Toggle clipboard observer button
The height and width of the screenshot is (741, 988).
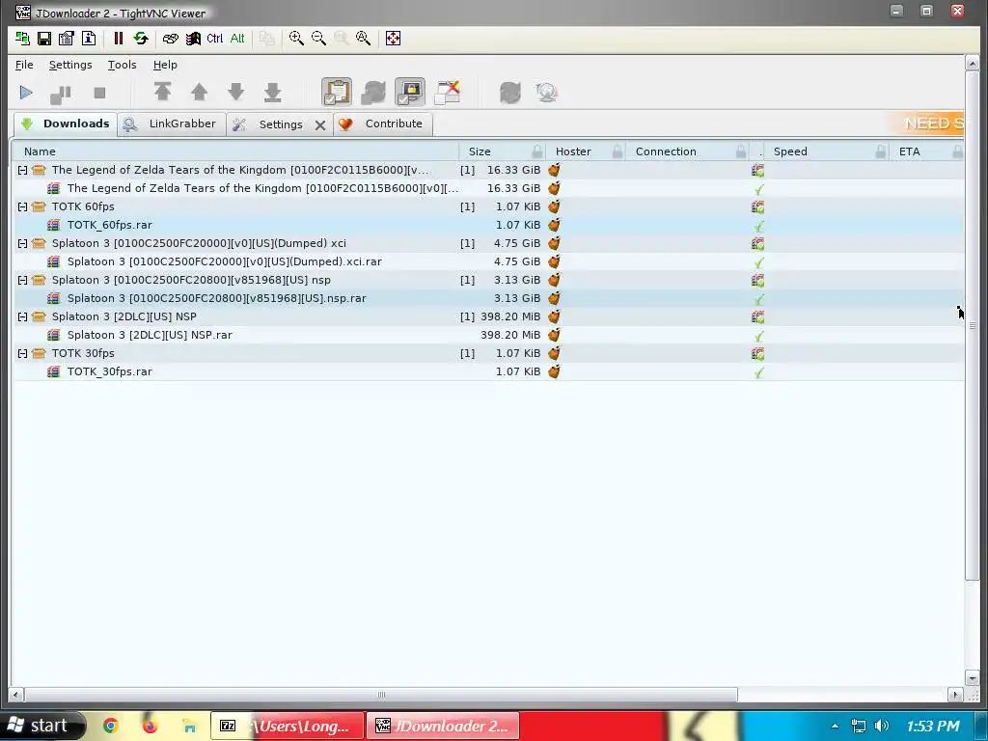point(337,92)
